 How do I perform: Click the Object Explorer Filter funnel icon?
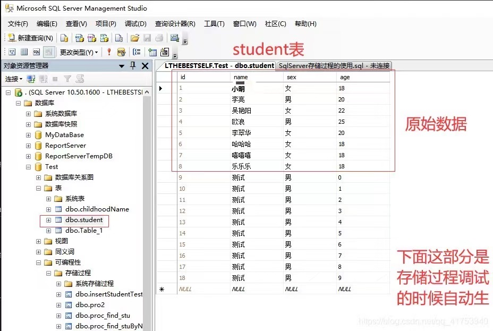tap(67, 79)
